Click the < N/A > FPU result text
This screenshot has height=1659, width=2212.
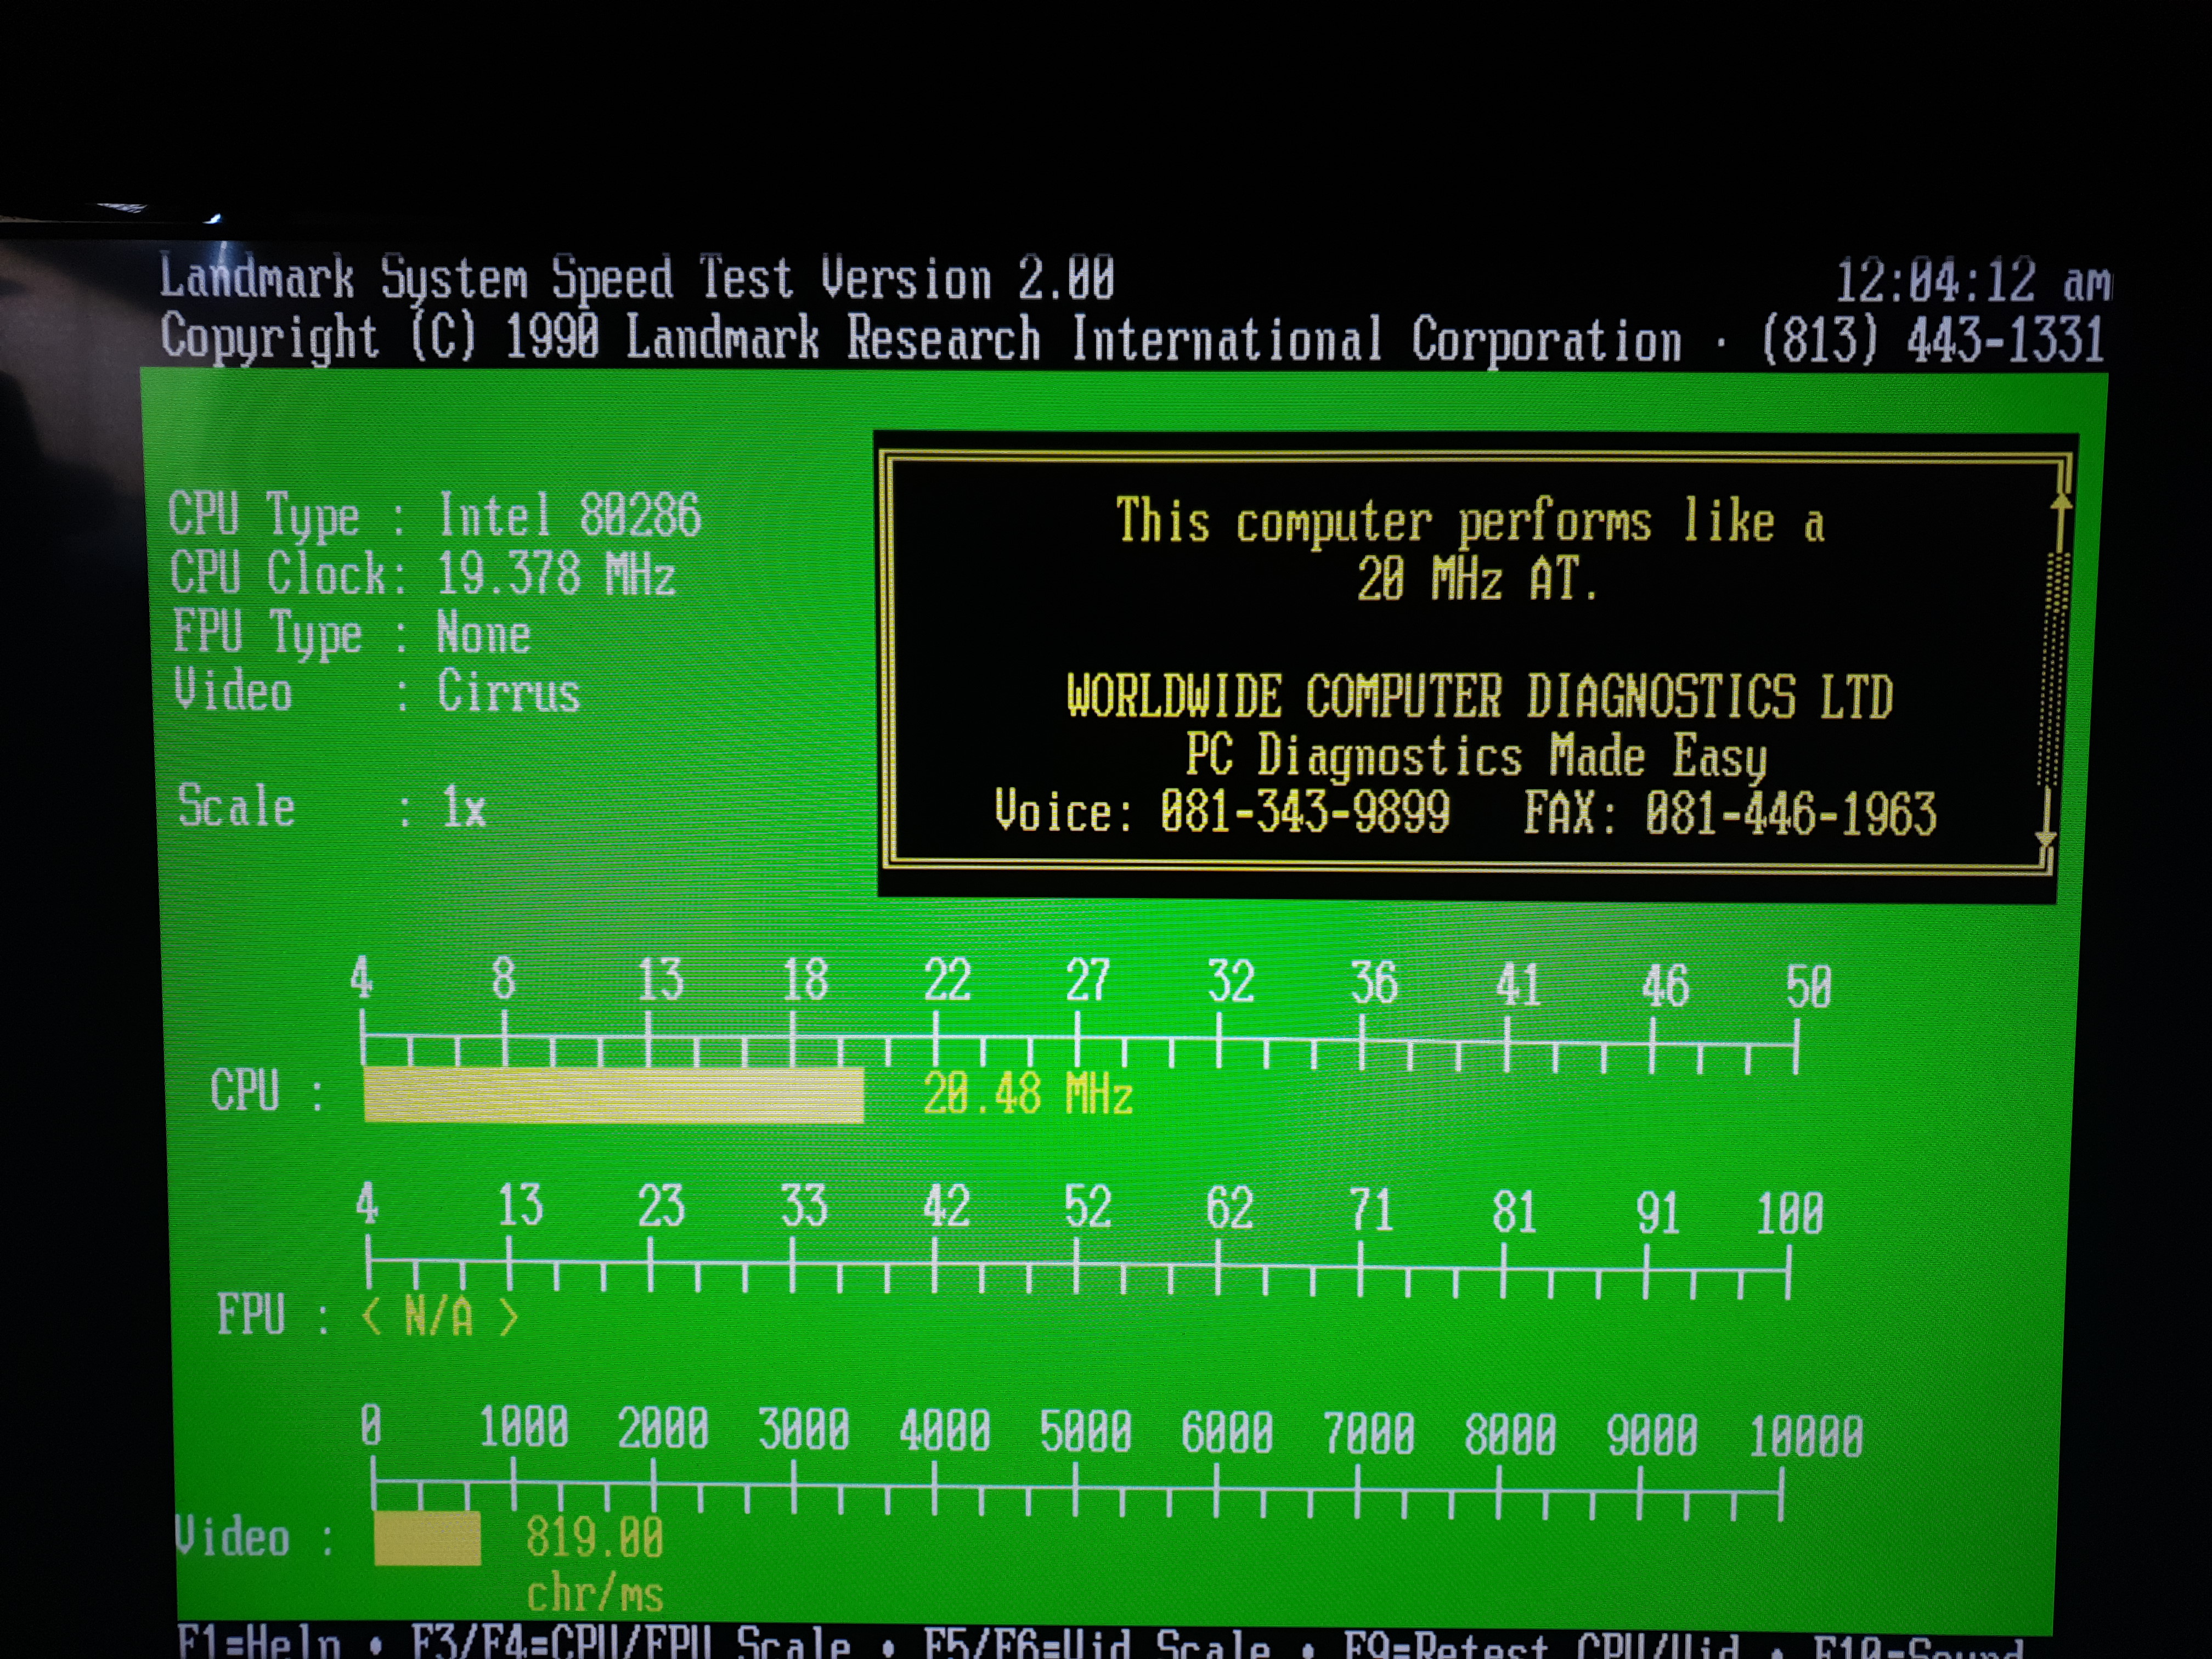pos(440,1317)
